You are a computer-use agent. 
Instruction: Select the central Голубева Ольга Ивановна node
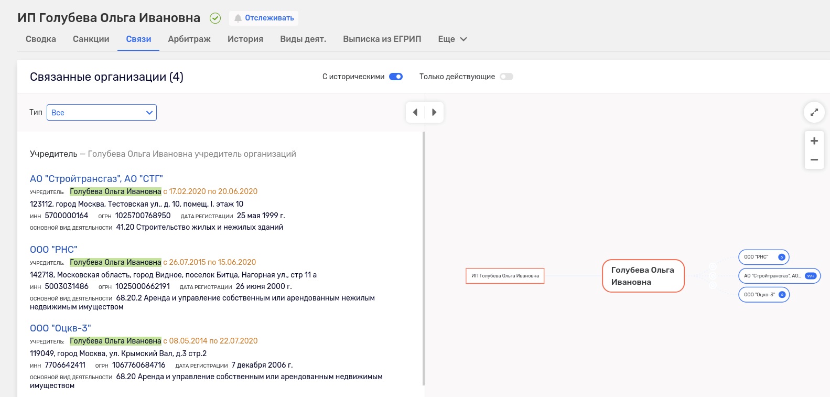643,276
